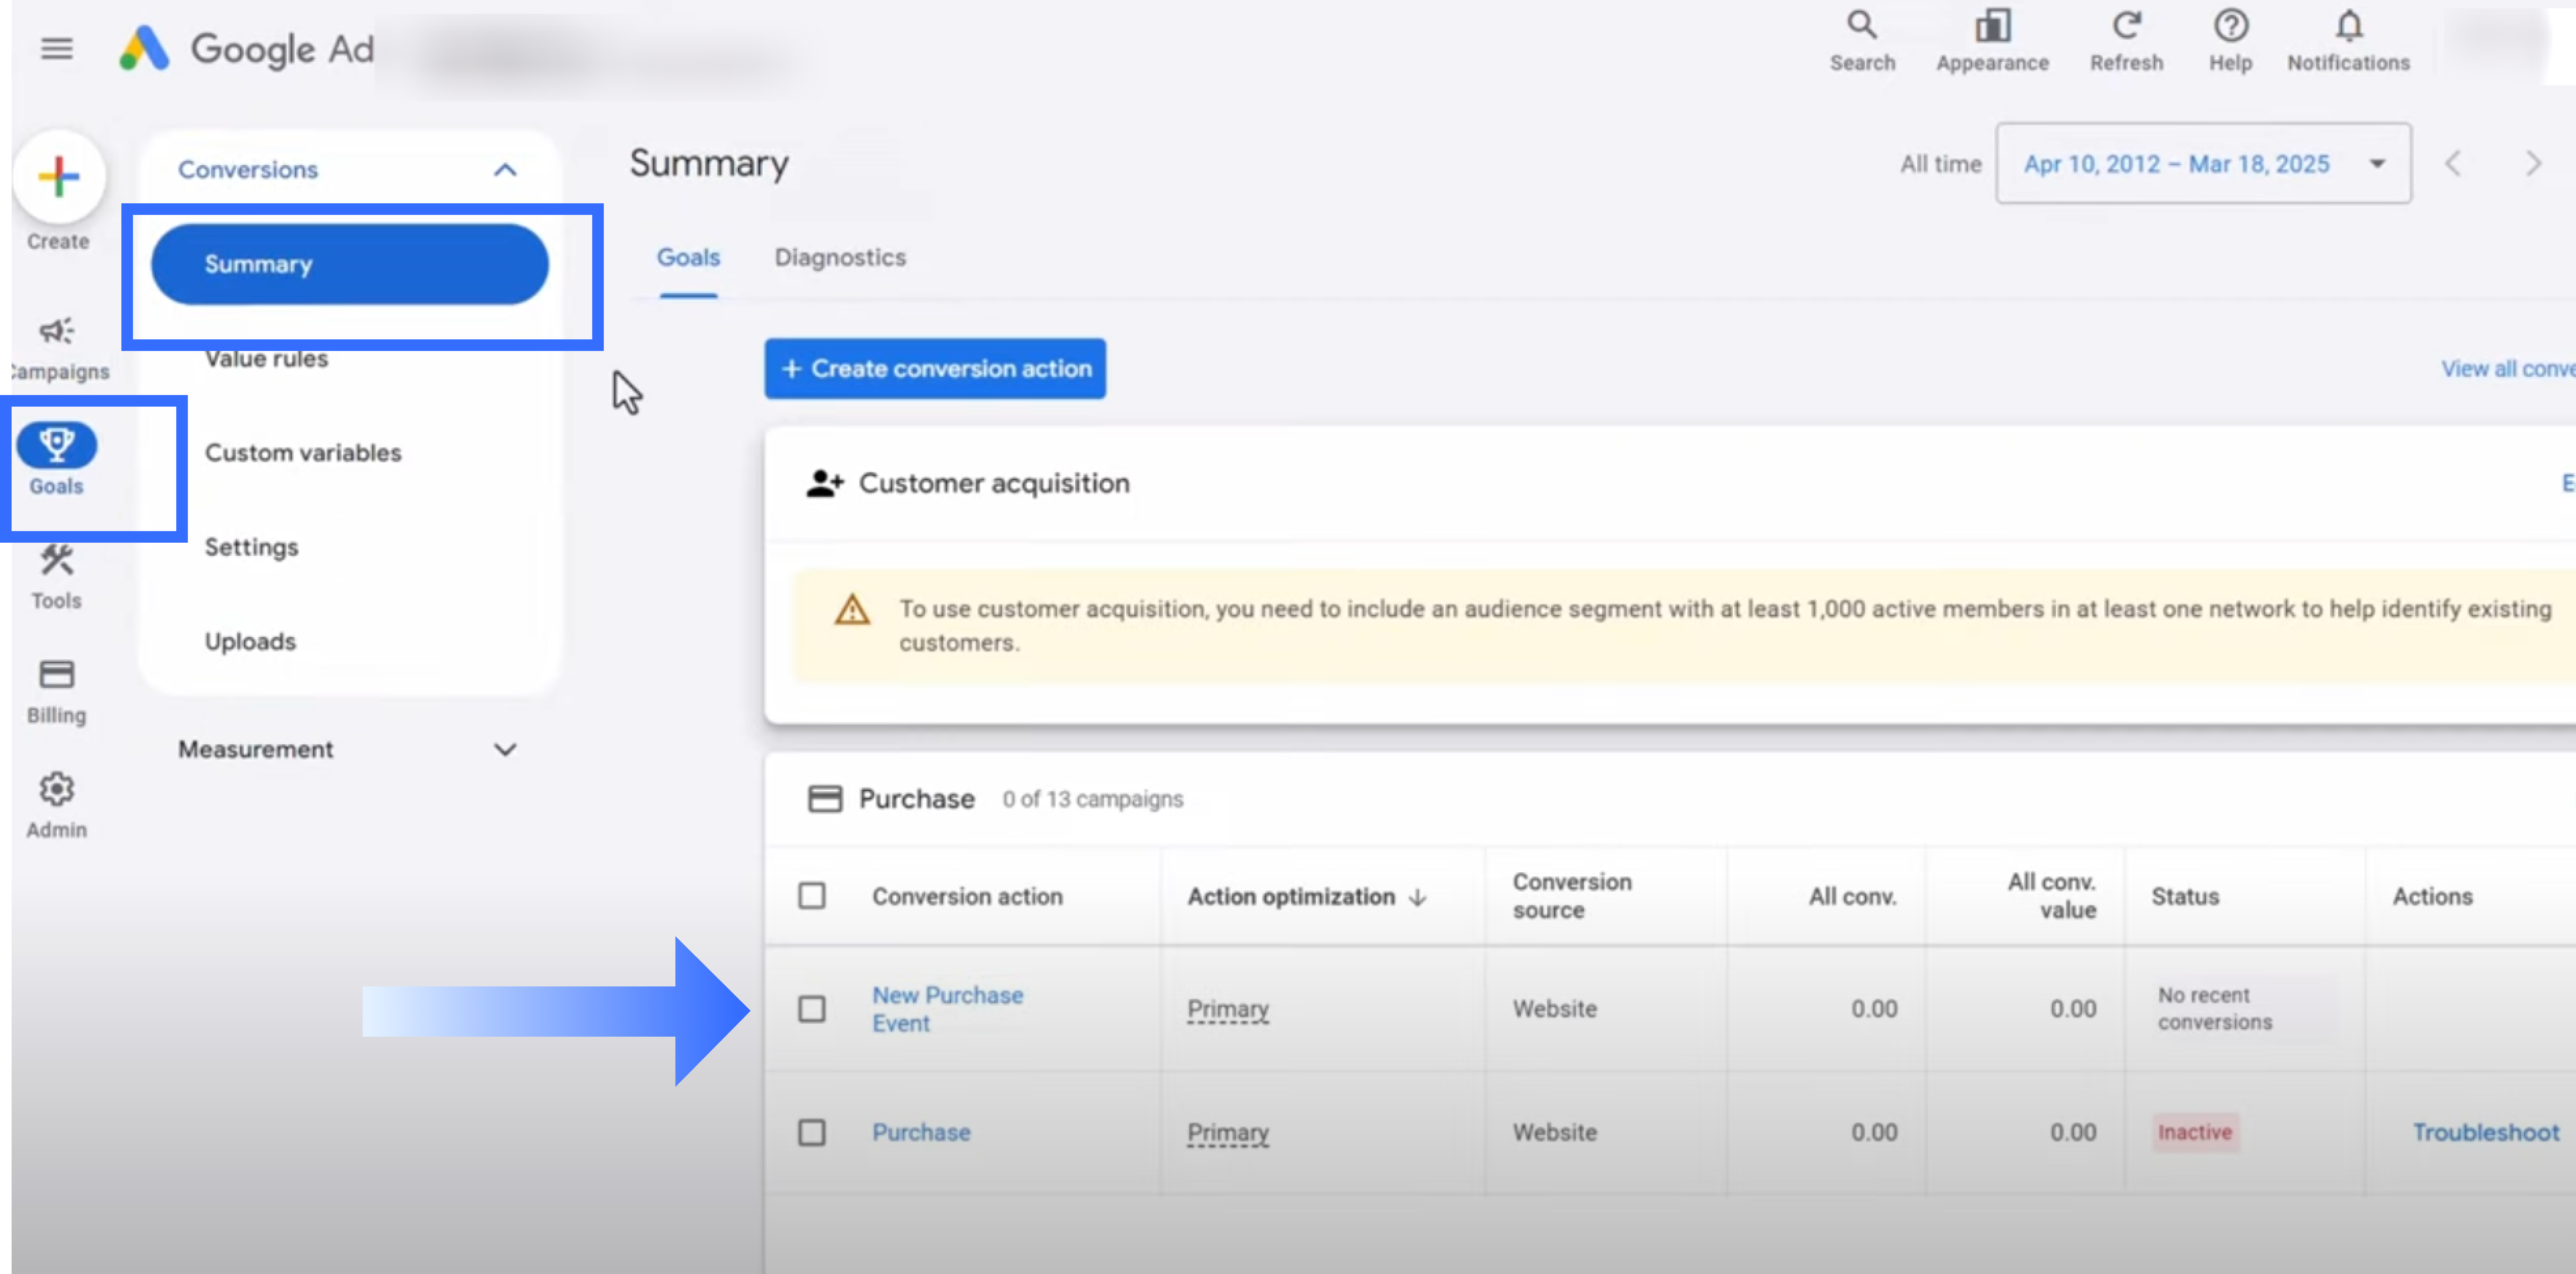The image size is (2576, 1274).
Task: Toggle the select-all header checkbox
Action: pos(812,895)
